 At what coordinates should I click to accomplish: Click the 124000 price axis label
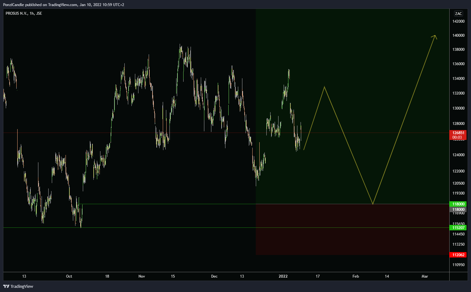pyautogui.click(x=458, y=155)
